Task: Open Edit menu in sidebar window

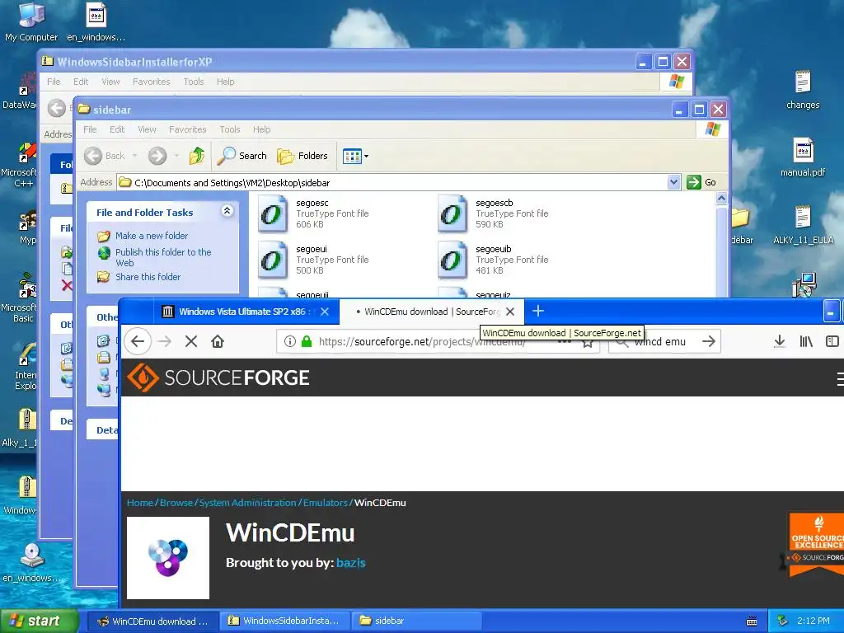Action: (117, 129)
